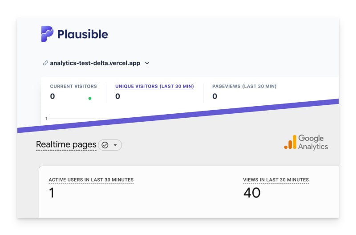Select Unique Visitors (Last 30 Min) metric

(x=154, y=86)
